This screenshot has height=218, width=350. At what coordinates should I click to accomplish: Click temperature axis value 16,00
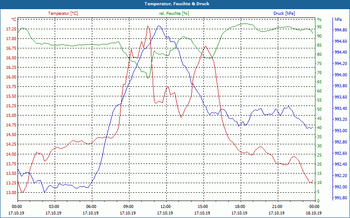click(x=12, y=77)
